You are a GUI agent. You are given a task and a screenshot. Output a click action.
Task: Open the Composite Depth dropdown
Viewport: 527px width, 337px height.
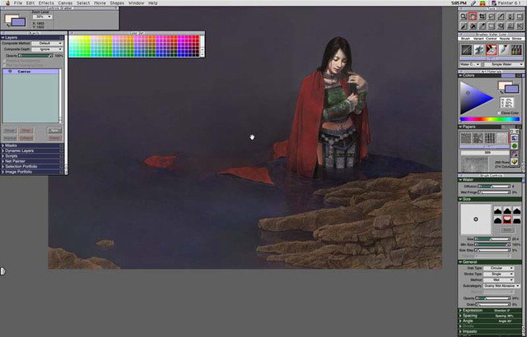point(47,49)
